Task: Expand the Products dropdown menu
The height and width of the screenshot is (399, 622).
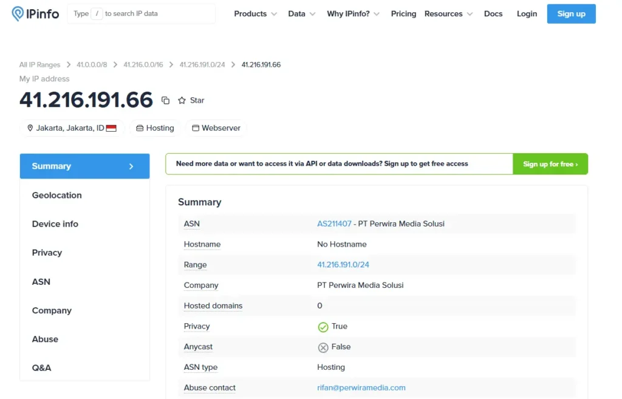Action: 255,13
